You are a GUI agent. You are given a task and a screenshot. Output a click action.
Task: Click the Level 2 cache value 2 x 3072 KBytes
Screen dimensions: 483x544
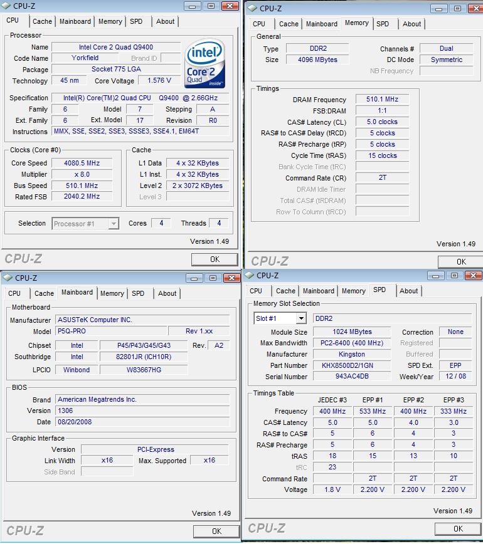click(x=198, y=186)
